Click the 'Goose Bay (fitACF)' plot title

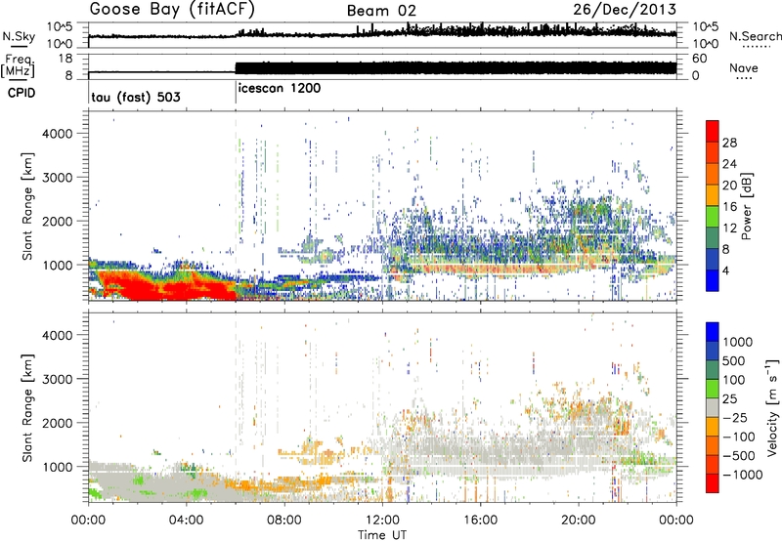click(x=173, y=9)
